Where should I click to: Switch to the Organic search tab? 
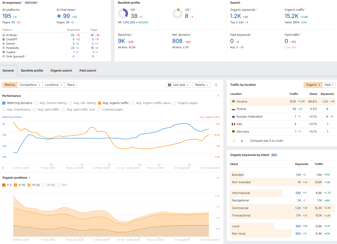pyautogui.click(x=61, y=71)
